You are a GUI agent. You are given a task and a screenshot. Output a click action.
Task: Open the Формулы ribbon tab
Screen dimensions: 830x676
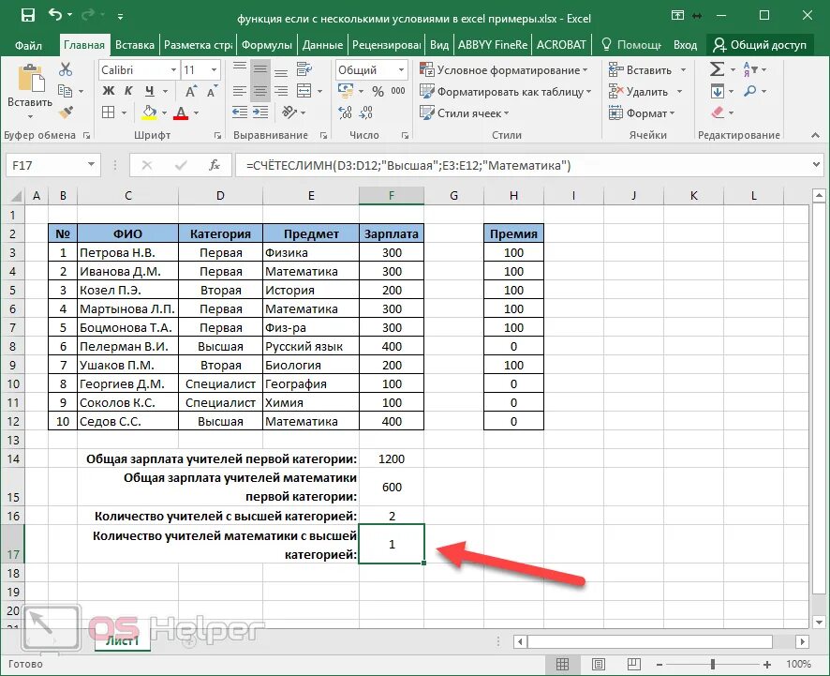(267, 45)
